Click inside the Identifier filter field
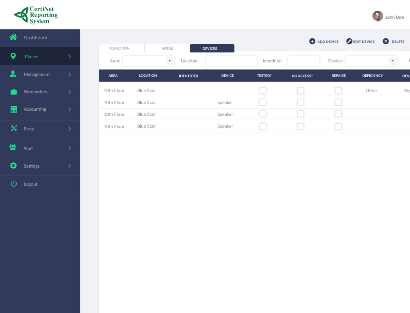Viewport: 410px width, 313px height. pyautogui.click(x=303, y=61)
